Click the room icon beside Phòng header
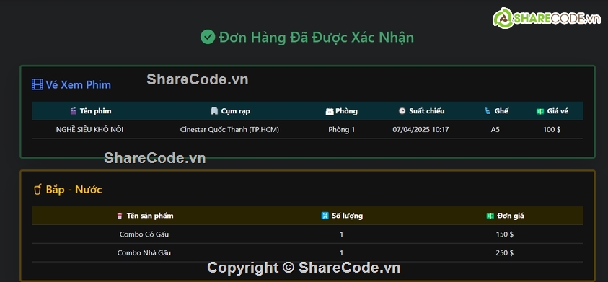 (330, 111)
